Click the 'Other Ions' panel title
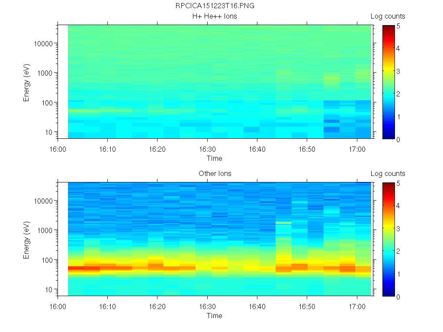Screen dimensions: 443x332 (215, 174)
